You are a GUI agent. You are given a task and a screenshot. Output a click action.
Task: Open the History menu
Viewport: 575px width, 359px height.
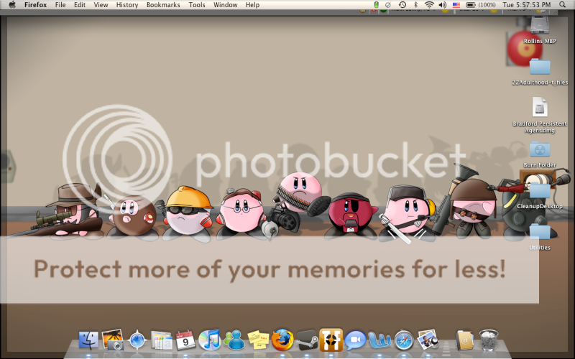click(127, 5)
